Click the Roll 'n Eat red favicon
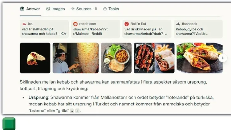The width and height of the screenshot is (231, 130). pyautogui.click(x=127, y=24)
